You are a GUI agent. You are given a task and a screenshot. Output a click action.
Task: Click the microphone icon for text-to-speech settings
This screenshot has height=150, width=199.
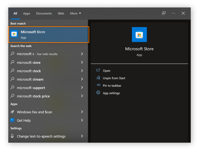[12, 136]
